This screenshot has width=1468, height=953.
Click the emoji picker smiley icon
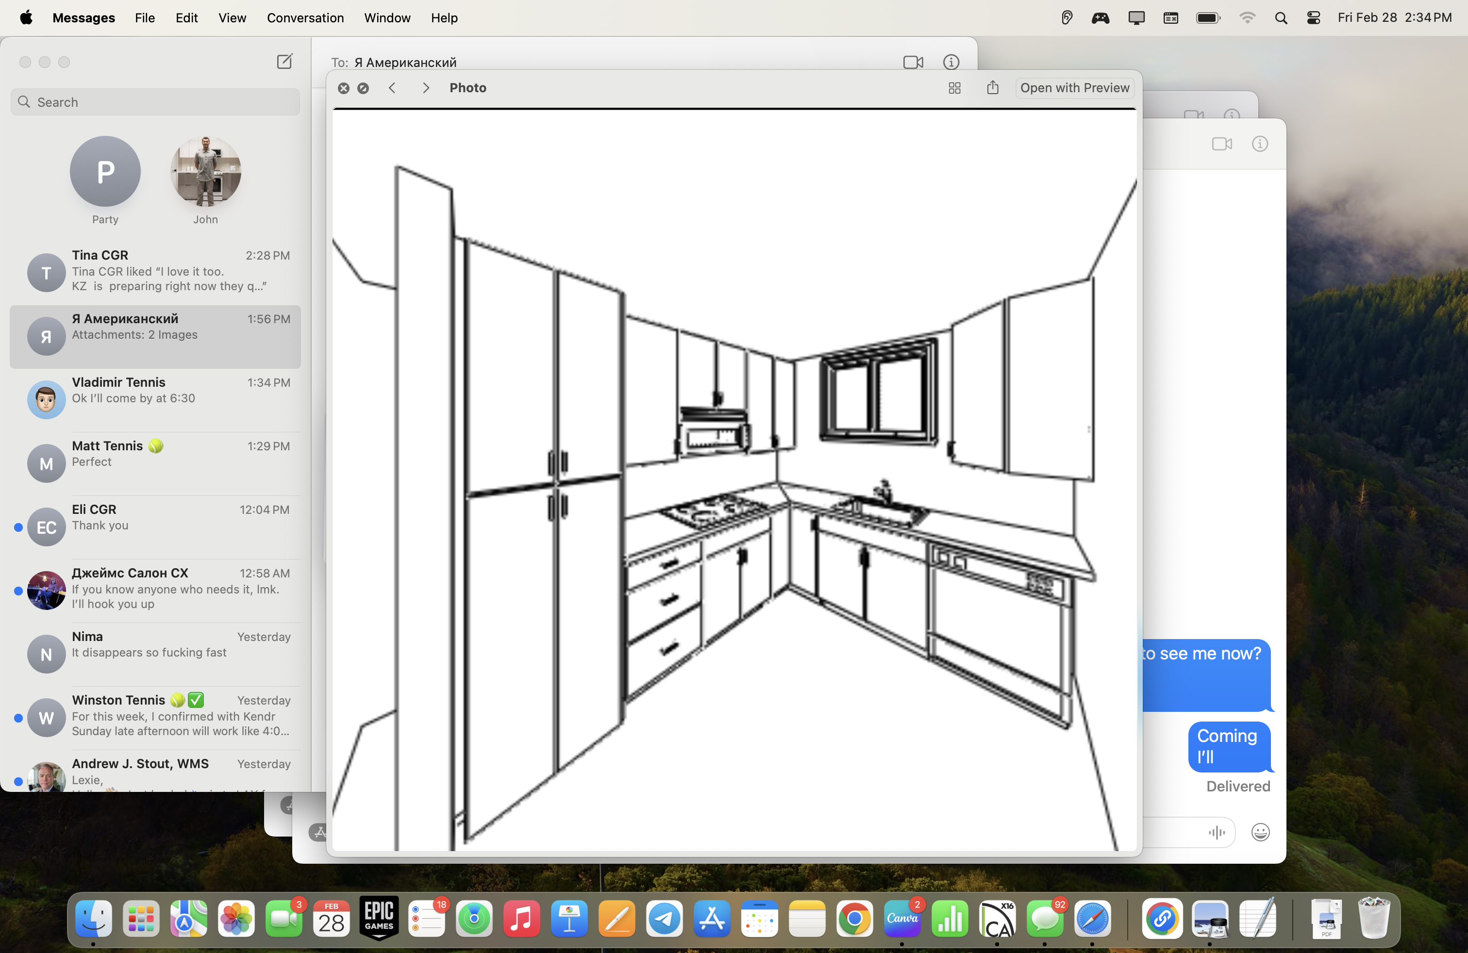[1260, 833]
